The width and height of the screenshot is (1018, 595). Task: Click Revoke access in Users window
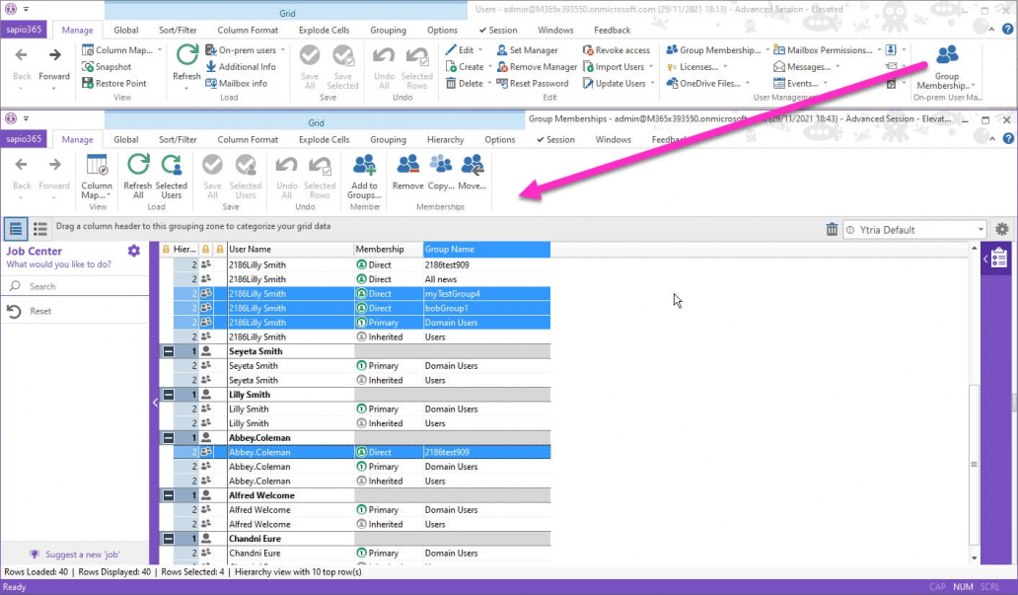tap(617, 50)
